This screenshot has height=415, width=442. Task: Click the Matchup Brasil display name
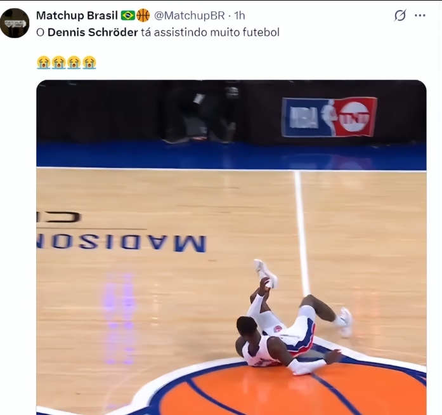(77, 15)
